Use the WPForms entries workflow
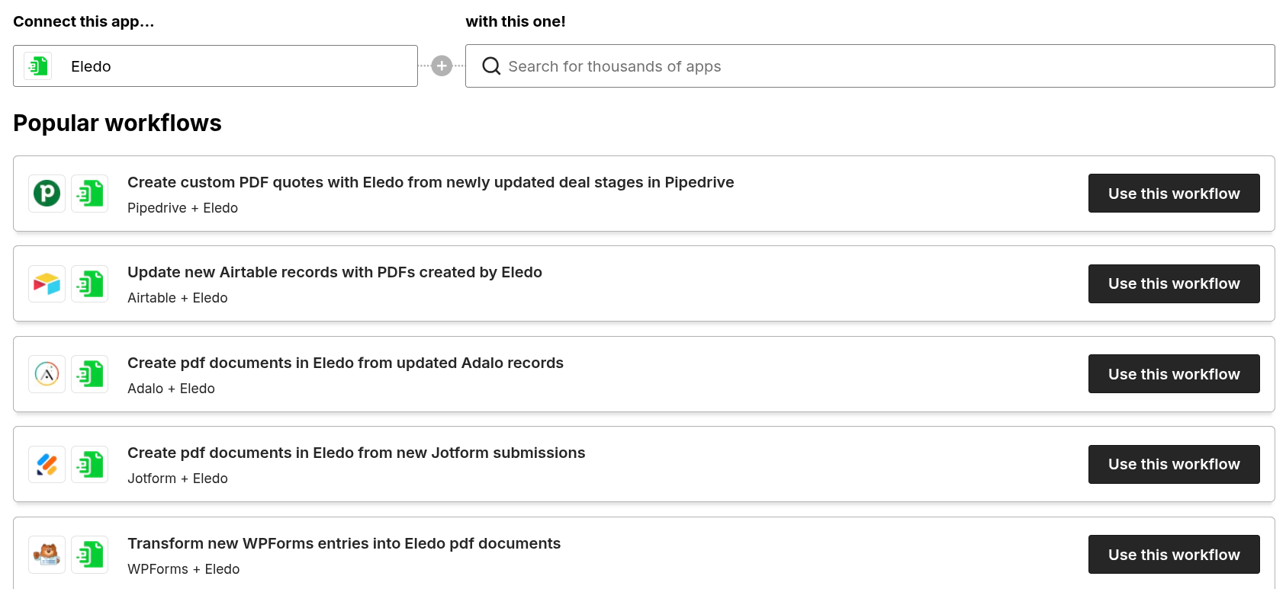 click(x=1173, y=555)
